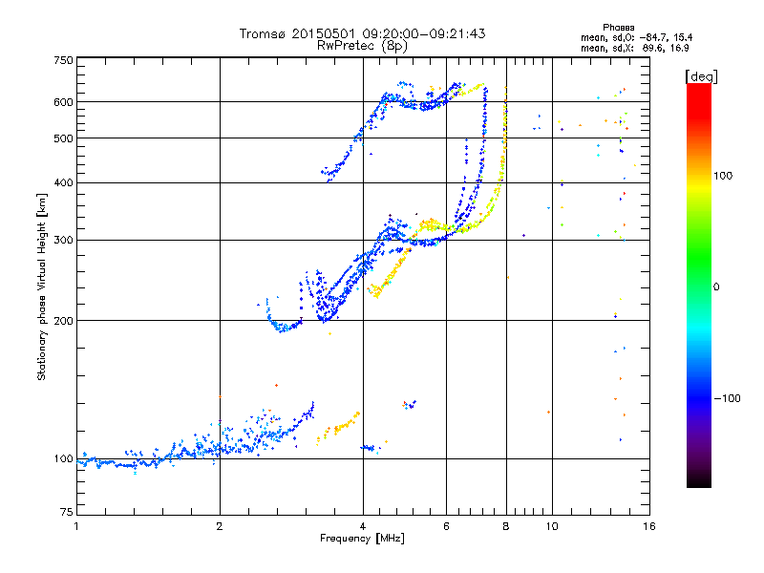The image size is (764, 573).
Task: Click the subtitle 'RwPretec (8p)'
Action: [x=362, y=46]
